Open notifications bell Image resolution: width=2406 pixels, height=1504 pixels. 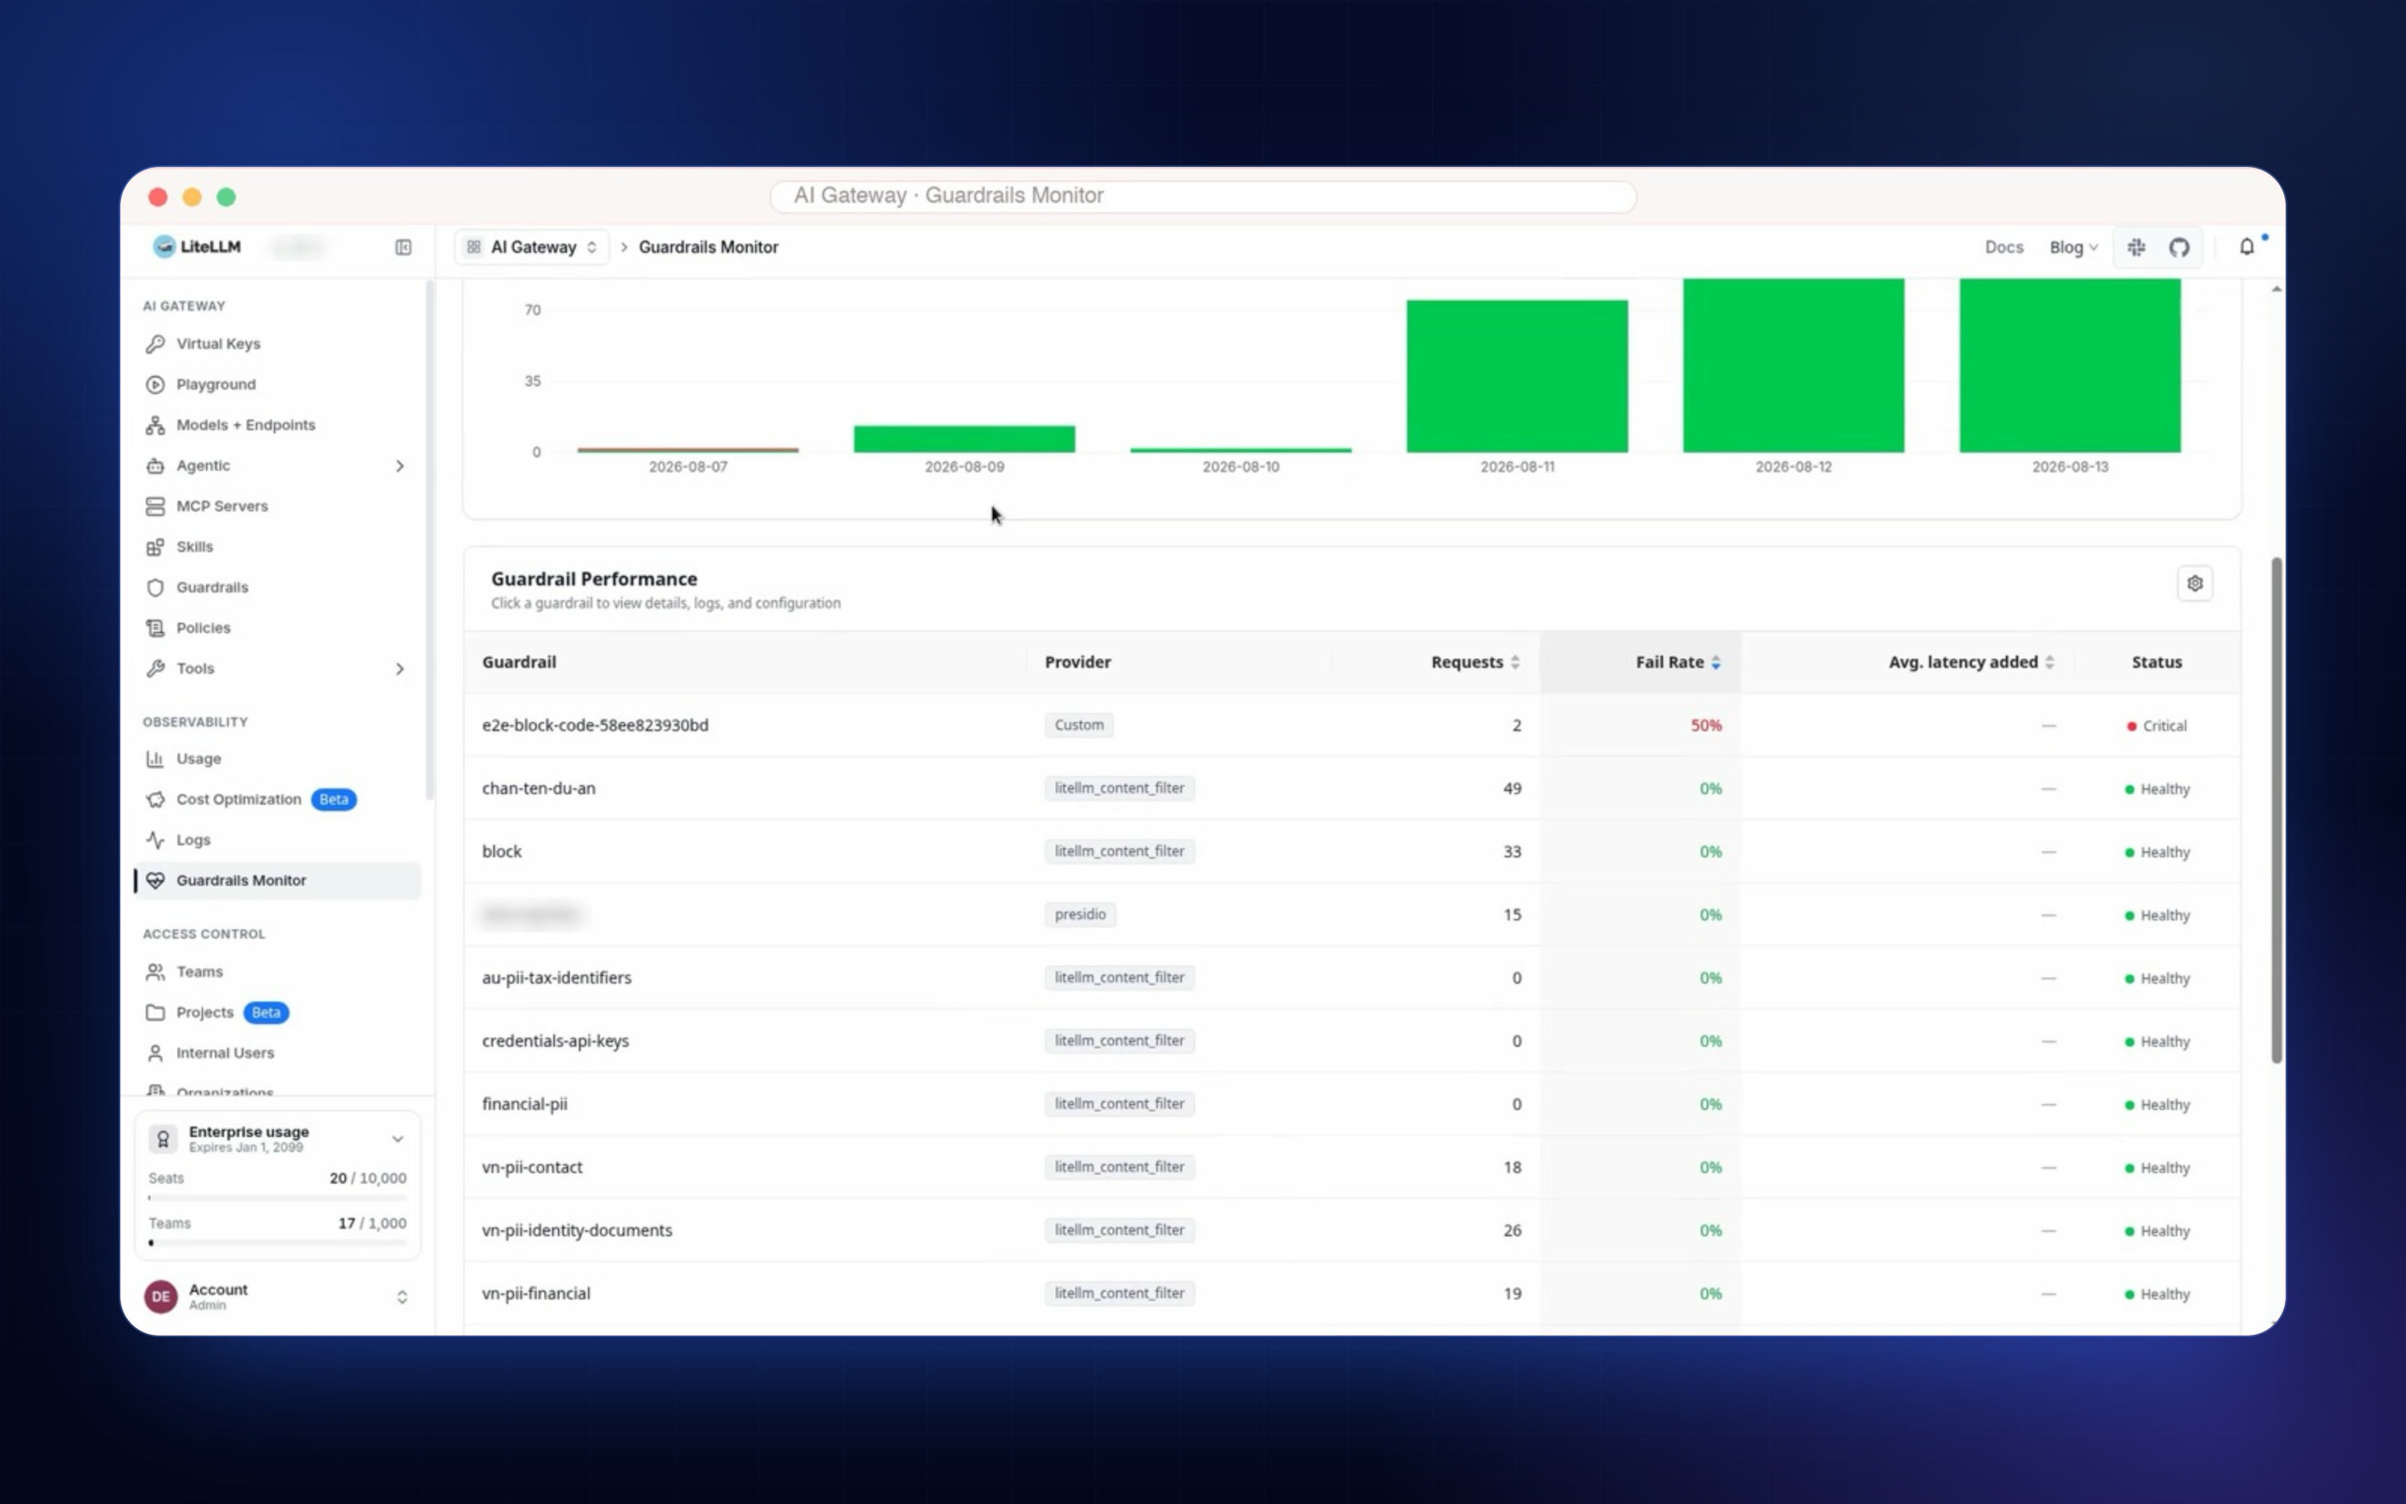point(2246,247)
